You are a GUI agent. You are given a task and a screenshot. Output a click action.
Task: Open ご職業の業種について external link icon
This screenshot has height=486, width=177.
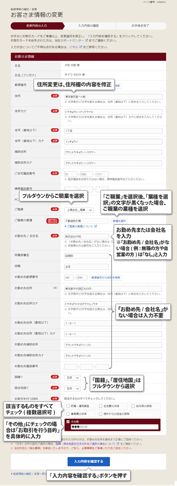(96, 226)
